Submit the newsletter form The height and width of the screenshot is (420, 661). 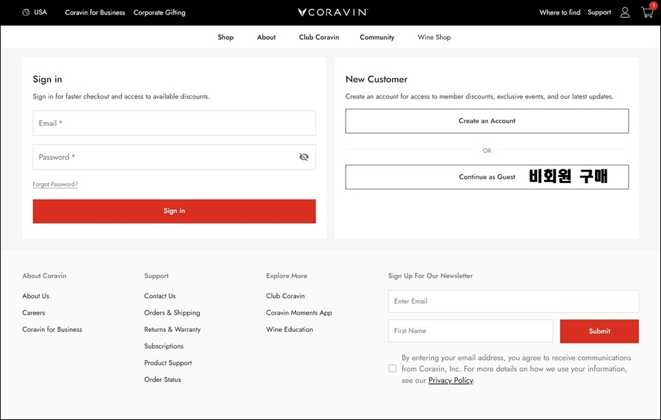coord(600,331)
